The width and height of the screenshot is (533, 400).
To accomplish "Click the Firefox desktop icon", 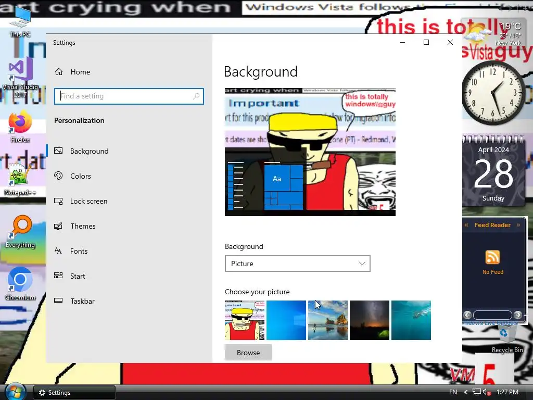I will [20, 127].
